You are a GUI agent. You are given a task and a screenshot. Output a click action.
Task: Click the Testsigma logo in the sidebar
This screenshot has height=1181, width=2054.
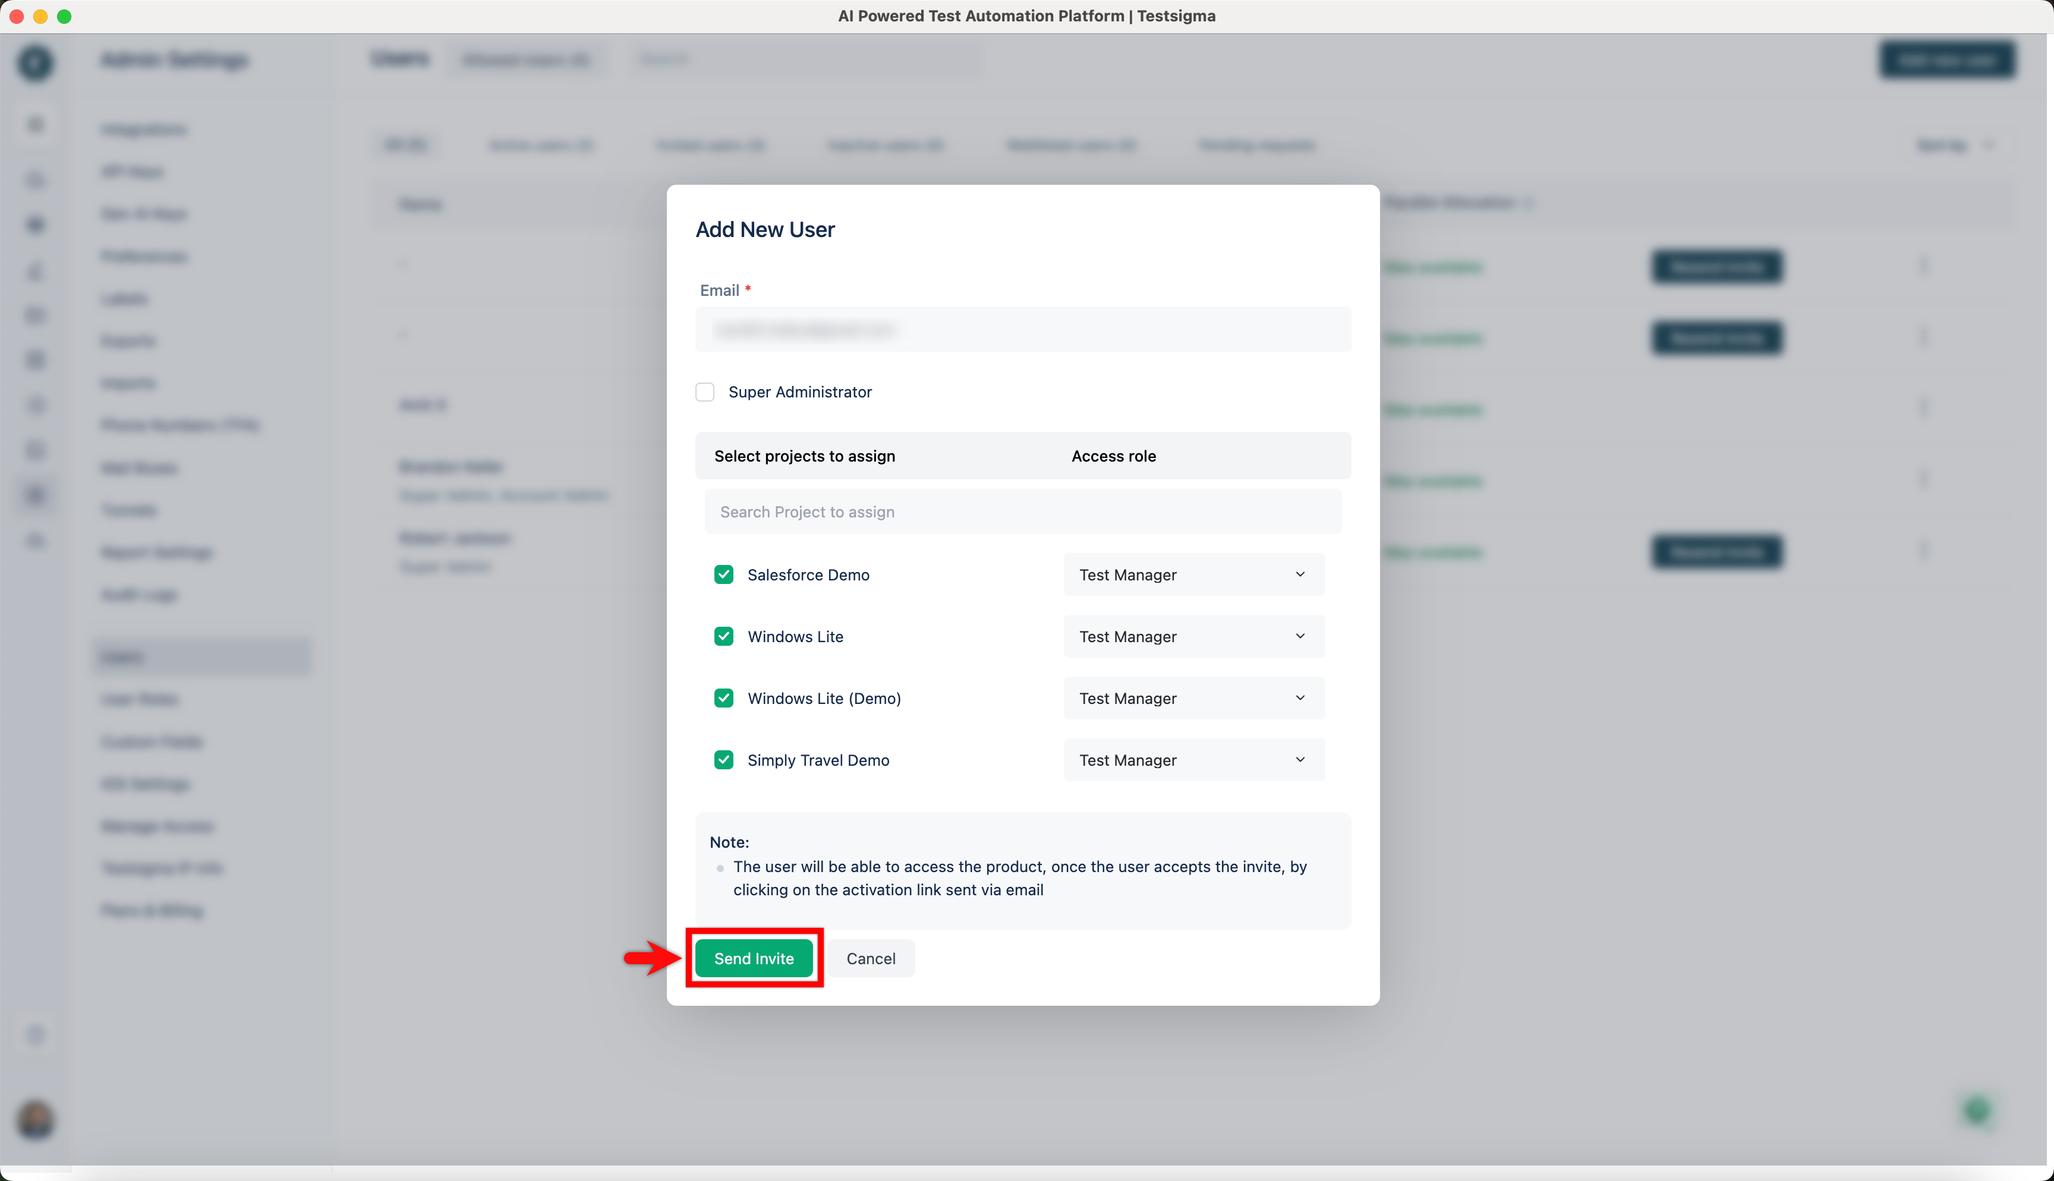click(35, 62)
